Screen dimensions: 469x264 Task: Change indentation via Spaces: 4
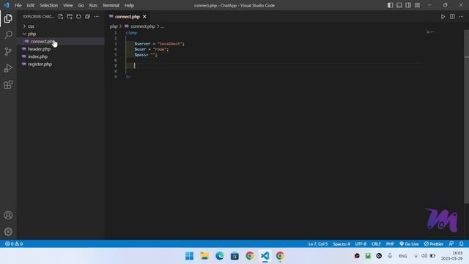coord(341,244)
